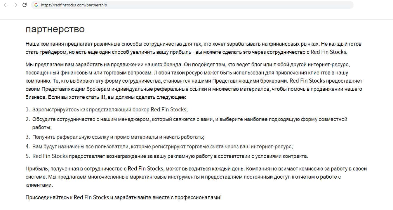393x210 pixels.
Task: Click the Google G icon in address bar
Action: point(36,5)
